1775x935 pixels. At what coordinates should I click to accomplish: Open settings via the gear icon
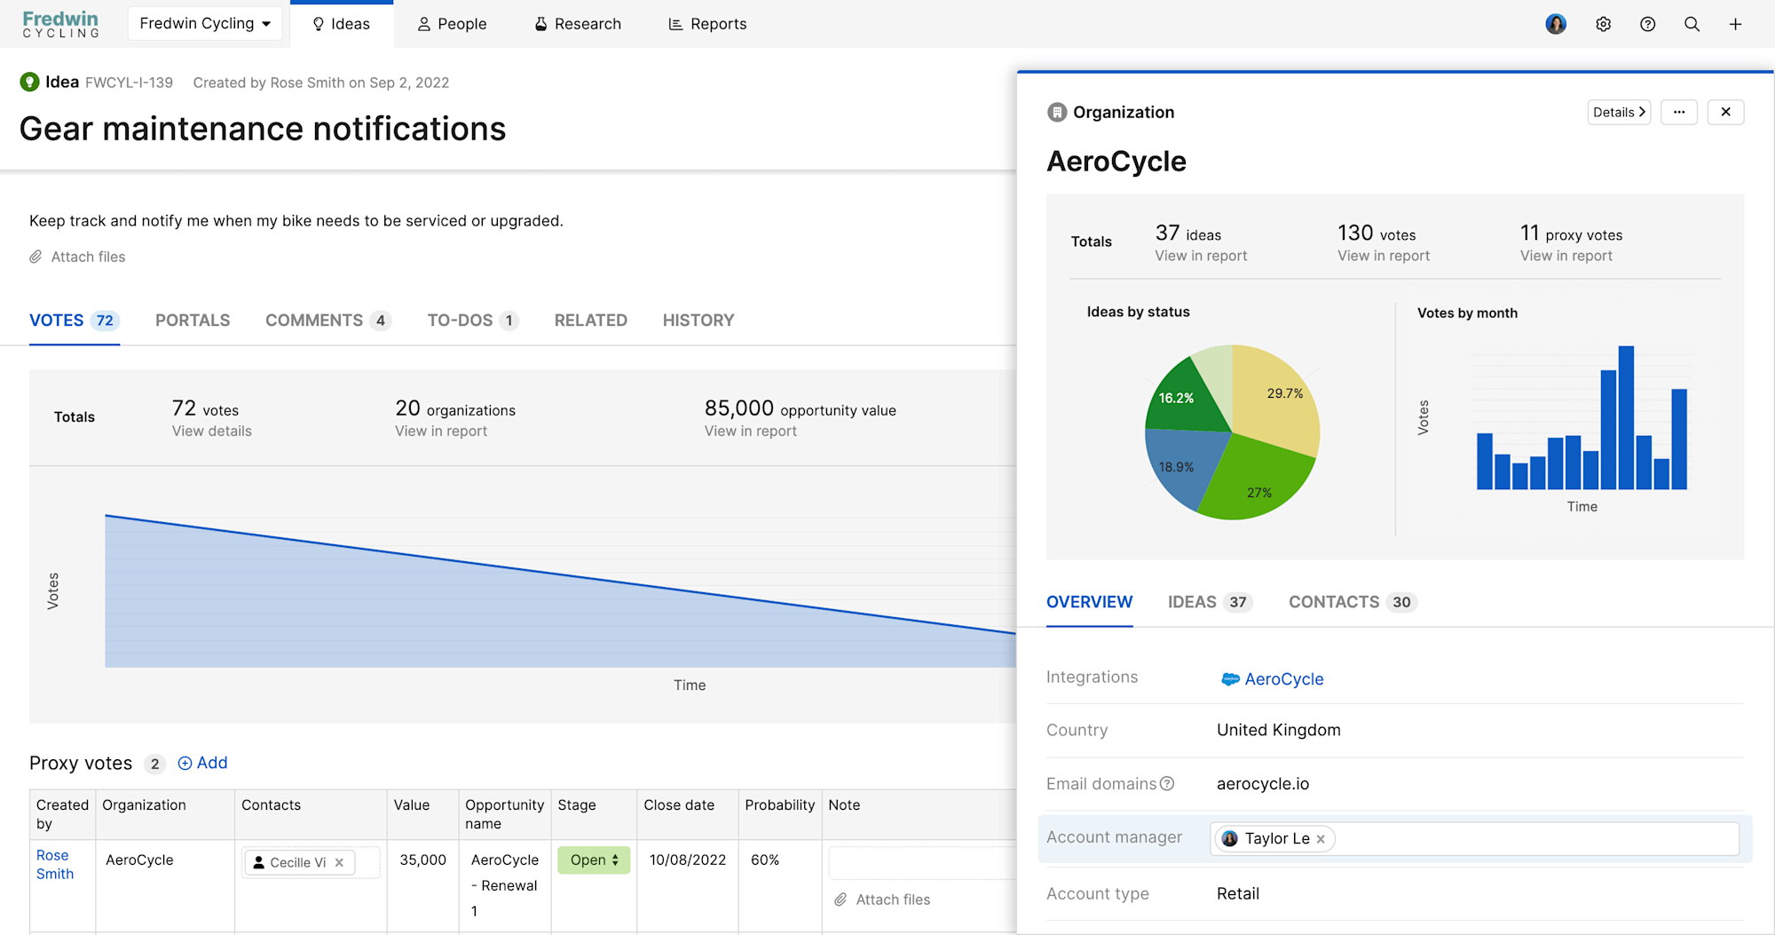coord(1603,24)
